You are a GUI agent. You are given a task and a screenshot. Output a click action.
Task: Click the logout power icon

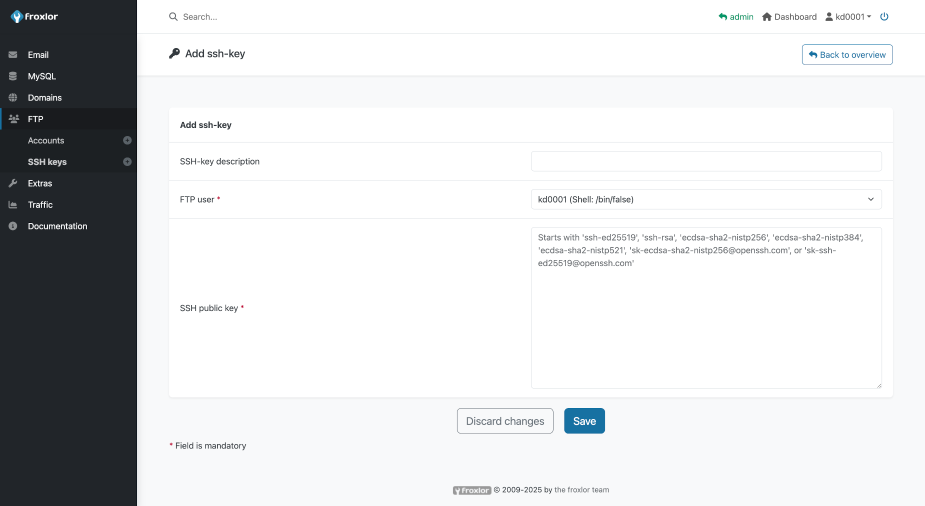884,16
